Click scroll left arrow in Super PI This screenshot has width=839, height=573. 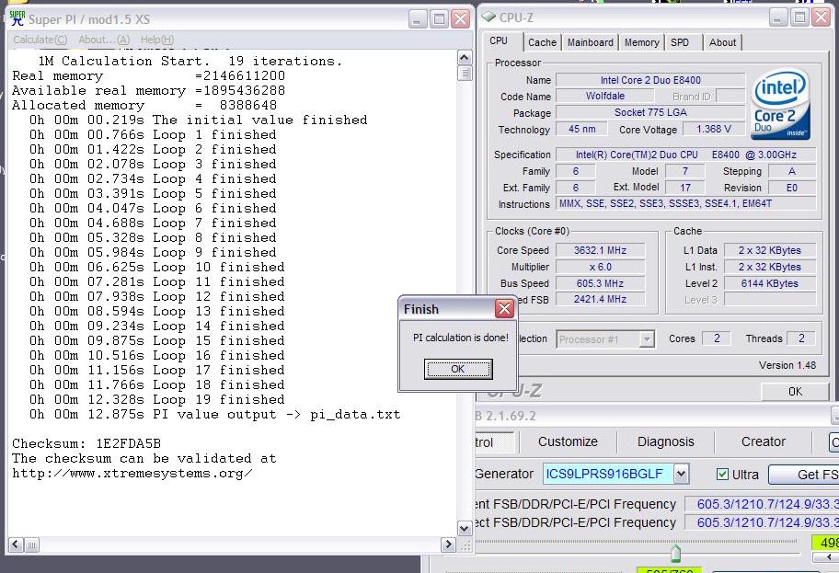15,544
